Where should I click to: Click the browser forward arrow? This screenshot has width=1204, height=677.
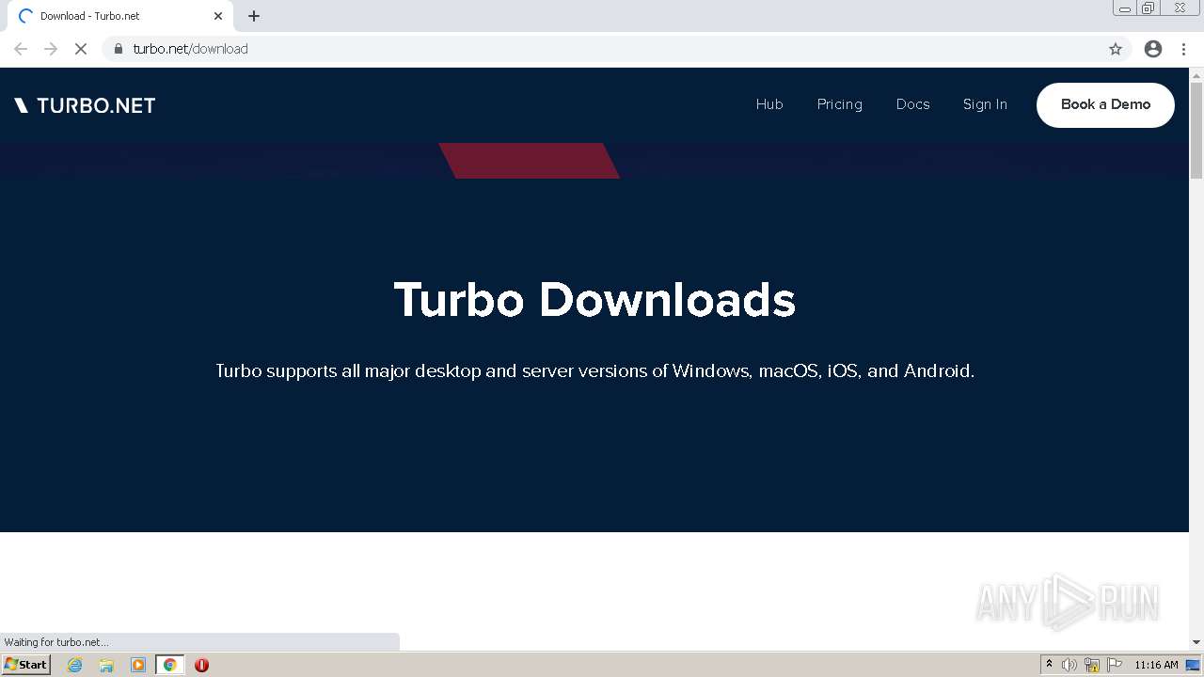click(51, 49)
